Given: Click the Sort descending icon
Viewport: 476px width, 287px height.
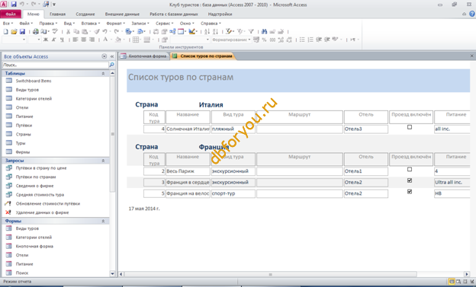Looking at the screenshot, I should (x=216, y=31).
